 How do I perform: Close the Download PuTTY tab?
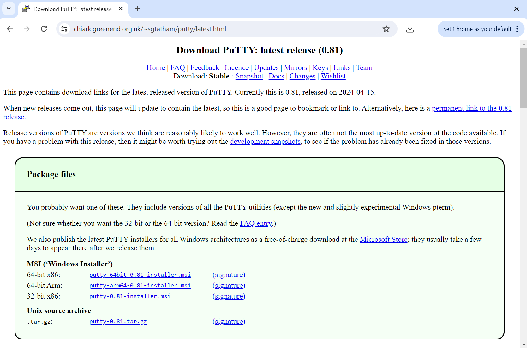coord(121,9)
